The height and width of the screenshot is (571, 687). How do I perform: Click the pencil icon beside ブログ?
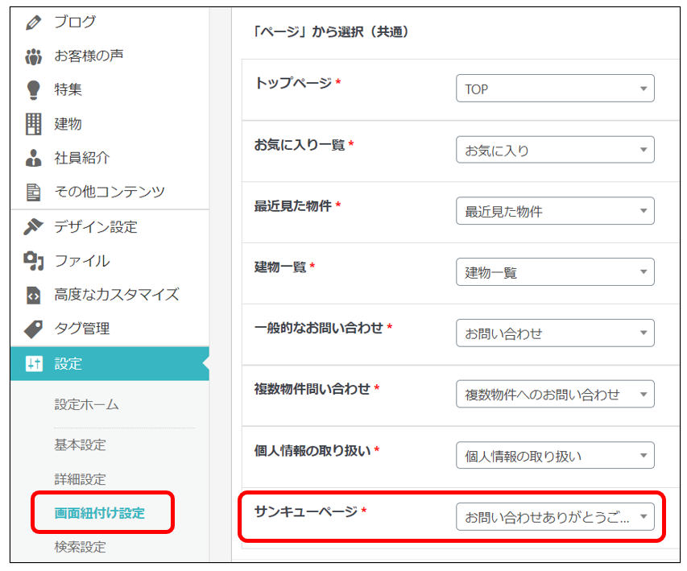(x=33, y=22)
